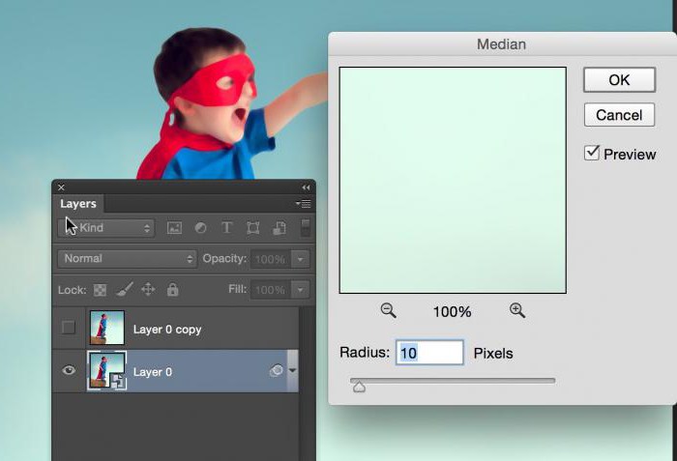The height and width of the screenshot is (461, 677).
Task: Zoom out the Median preview
Action: tap(388, 310)
